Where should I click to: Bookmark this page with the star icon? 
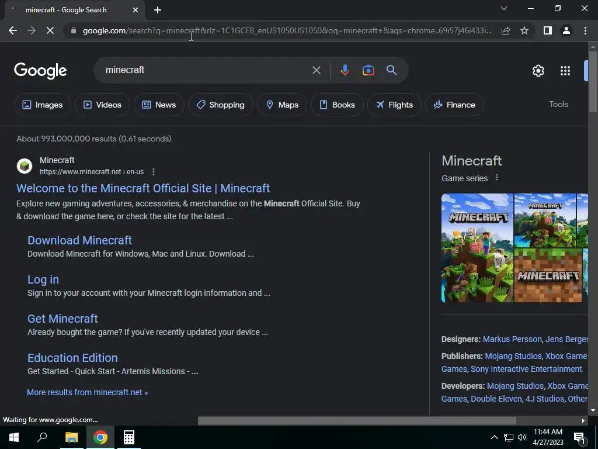point(524,30)
